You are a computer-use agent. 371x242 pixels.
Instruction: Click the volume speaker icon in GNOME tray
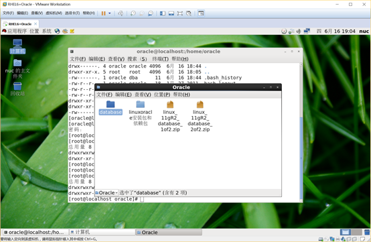pos(299,31)
